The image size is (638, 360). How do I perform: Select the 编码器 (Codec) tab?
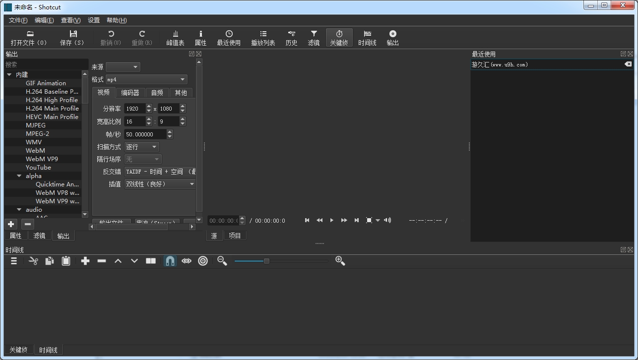(130, 93)
